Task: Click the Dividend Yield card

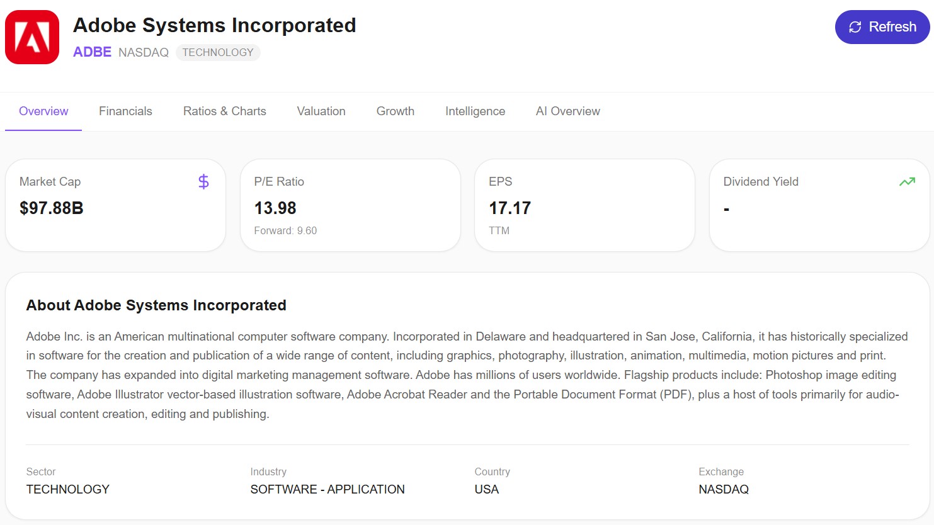Action: (x=819, y=205)
